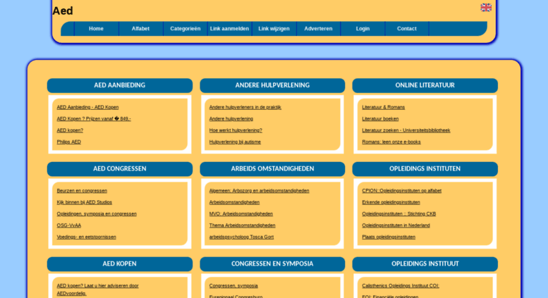The image size is (548, 298).
Task: Follow Algemeen: Arbozorg en arbeidsomstandigheden link
Action: pos(259,190)
